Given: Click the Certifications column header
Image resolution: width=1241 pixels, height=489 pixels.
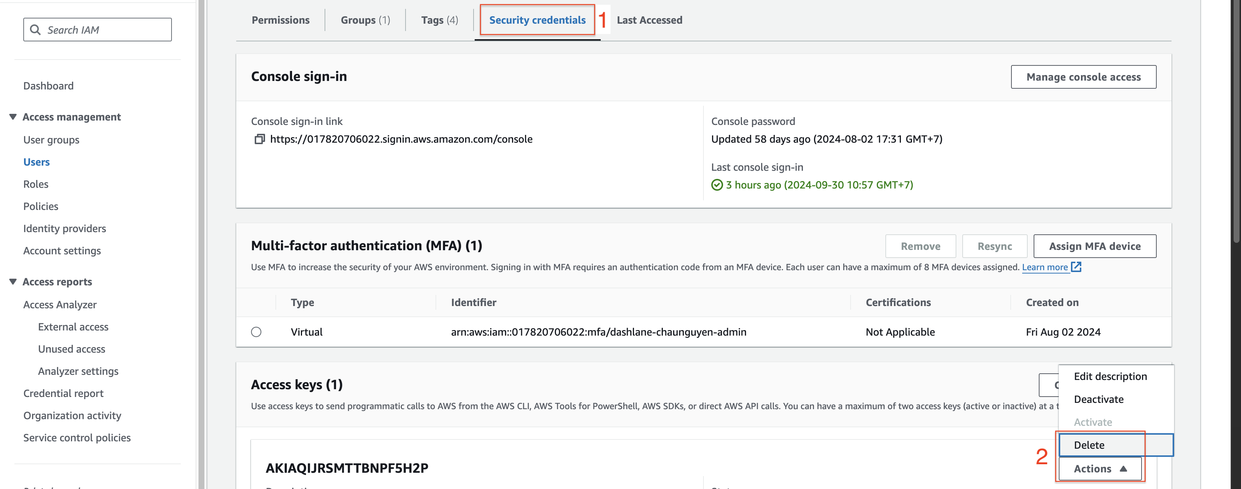Looking at the screenshot, I should 898,303.
